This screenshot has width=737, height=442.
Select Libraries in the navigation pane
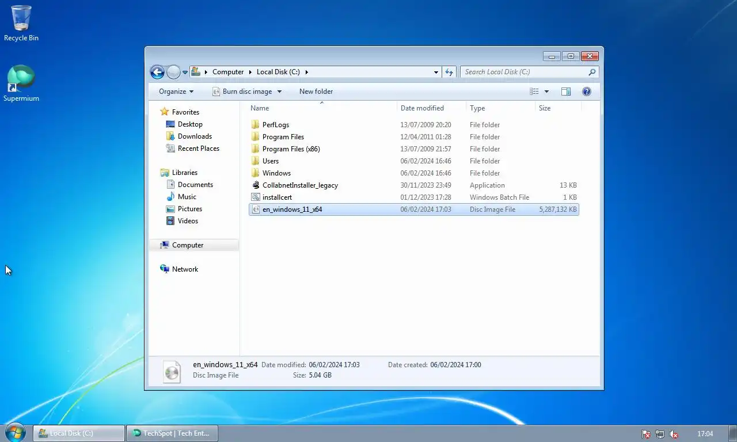[x=185, y=173]
